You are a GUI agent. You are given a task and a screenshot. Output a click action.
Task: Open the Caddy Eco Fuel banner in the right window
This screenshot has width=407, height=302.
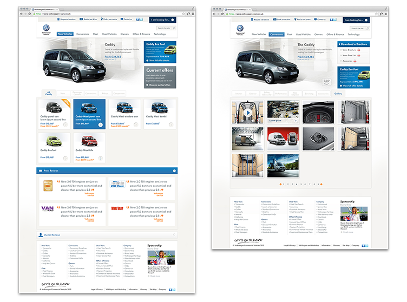pyautogui.click(x=353, y=77)
